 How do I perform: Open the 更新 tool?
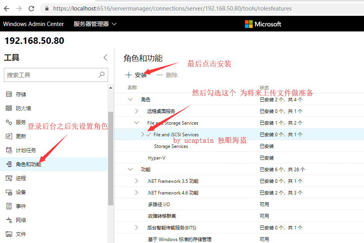point(54,136)
